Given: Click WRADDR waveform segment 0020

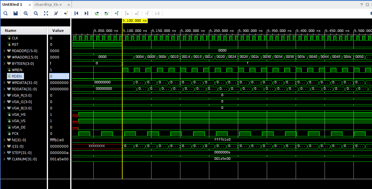Looking at the screenshot, I should click(221, 57).
